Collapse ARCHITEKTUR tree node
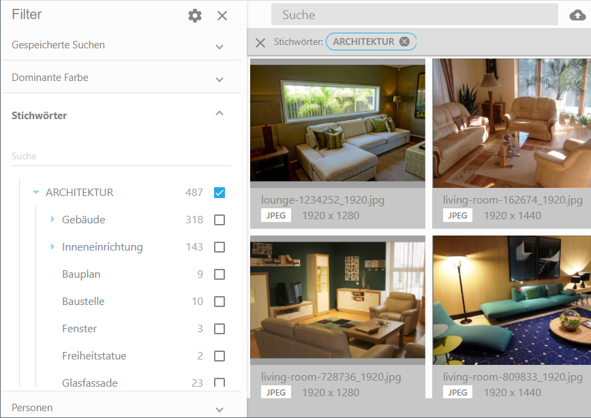Viewport: 591px width, 418px height. click(x=36, y=193)
